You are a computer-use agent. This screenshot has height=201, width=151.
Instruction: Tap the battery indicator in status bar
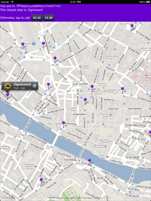[148, 2]
